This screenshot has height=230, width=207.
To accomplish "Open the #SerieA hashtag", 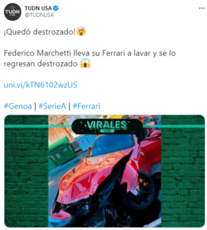I will coord(52,106).
